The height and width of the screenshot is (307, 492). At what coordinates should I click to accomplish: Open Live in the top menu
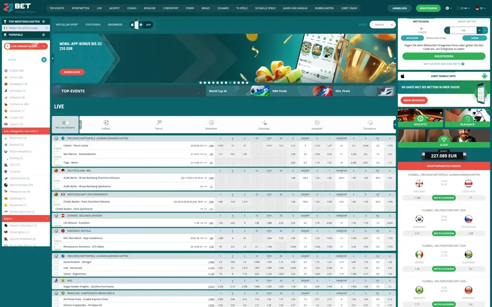click(x=99, y=8)
